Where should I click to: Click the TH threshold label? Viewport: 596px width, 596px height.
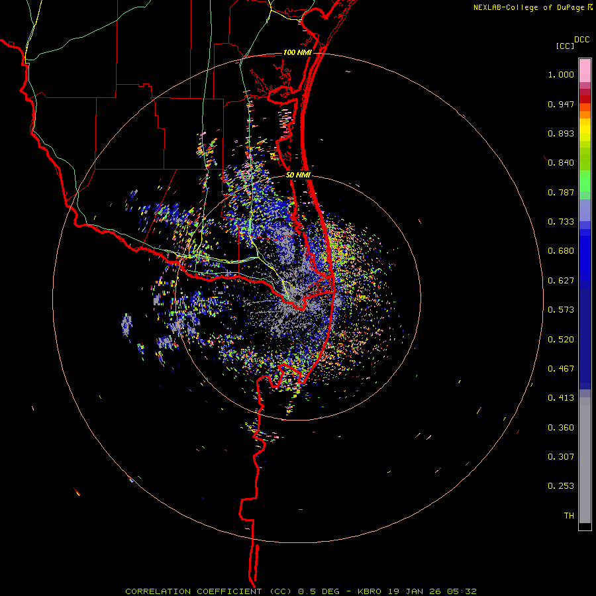[x=569, y=516]
